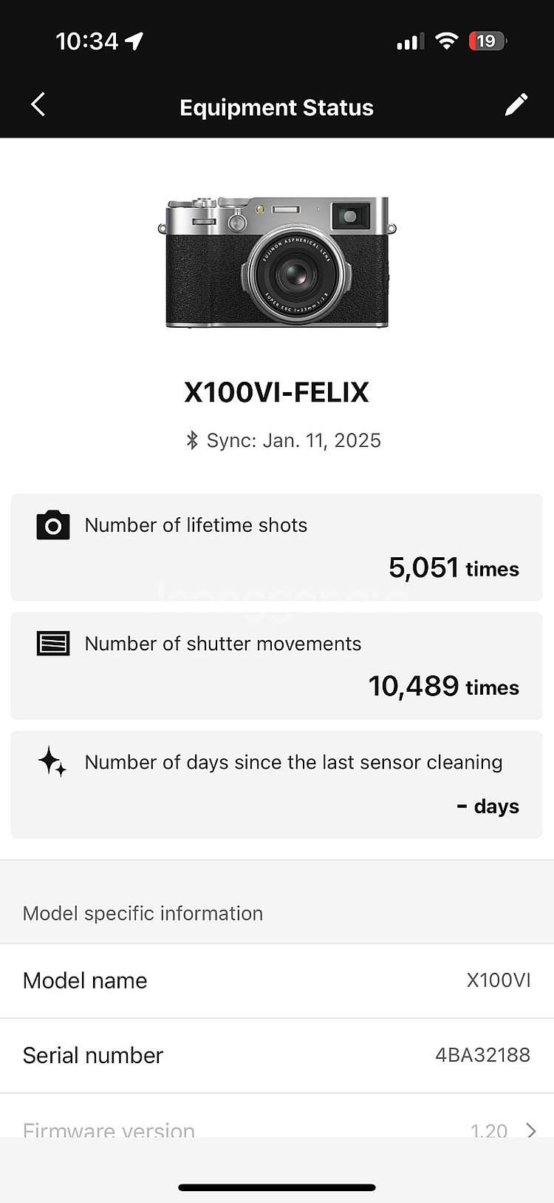Tap the Bluetooth sync icon
Image resolution: width=554 pixels, height=1203 pixels.
(192, 440)
